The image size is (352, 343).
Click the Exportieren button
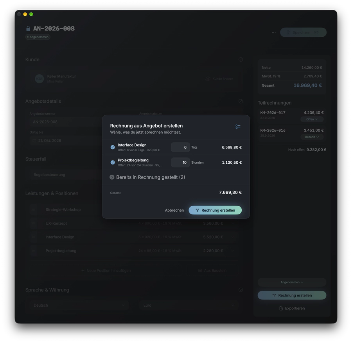[292, 309]
